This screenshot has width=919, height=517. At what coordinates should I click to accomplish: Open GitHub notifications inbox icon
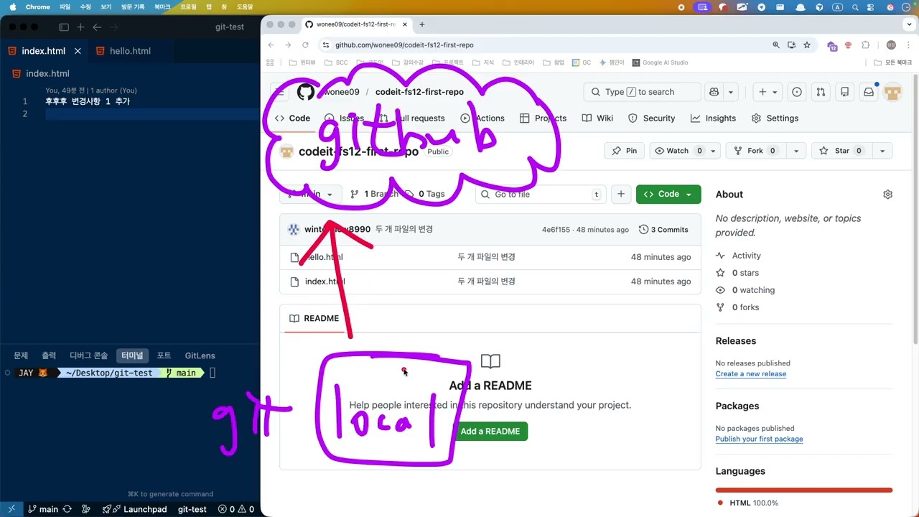[x=869, y=92]
